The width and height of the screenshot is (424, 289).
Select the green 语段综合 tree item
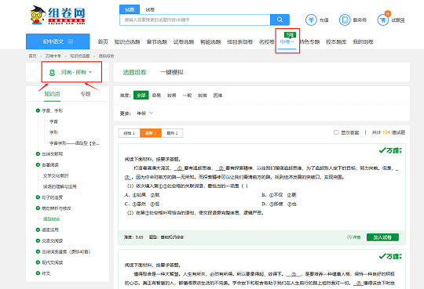(51, 219)
